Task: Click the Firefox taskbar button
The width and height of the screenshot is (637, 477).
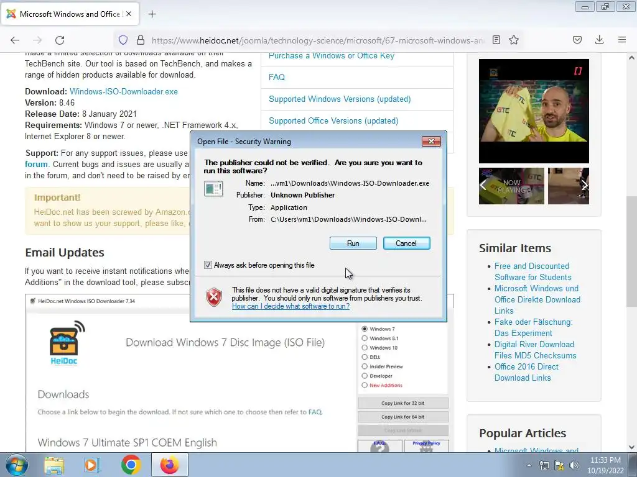Action: (x=169, y=465)
